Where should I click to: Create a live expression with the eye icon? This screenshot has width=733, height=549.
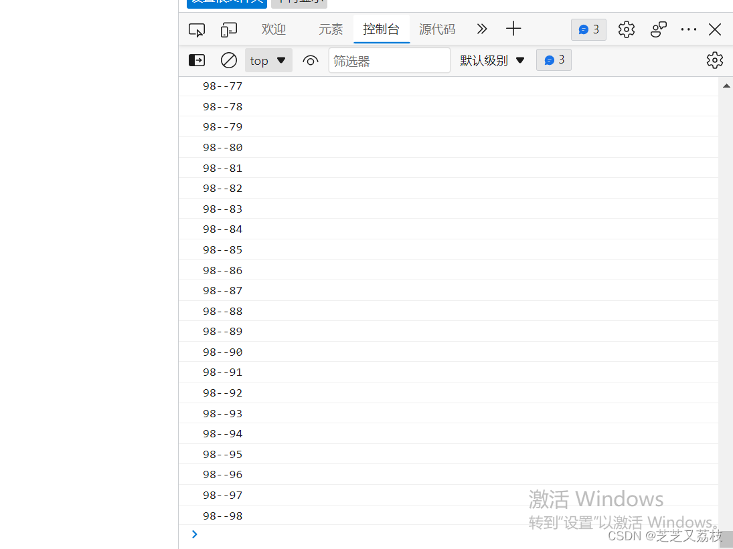pos(311,60)
